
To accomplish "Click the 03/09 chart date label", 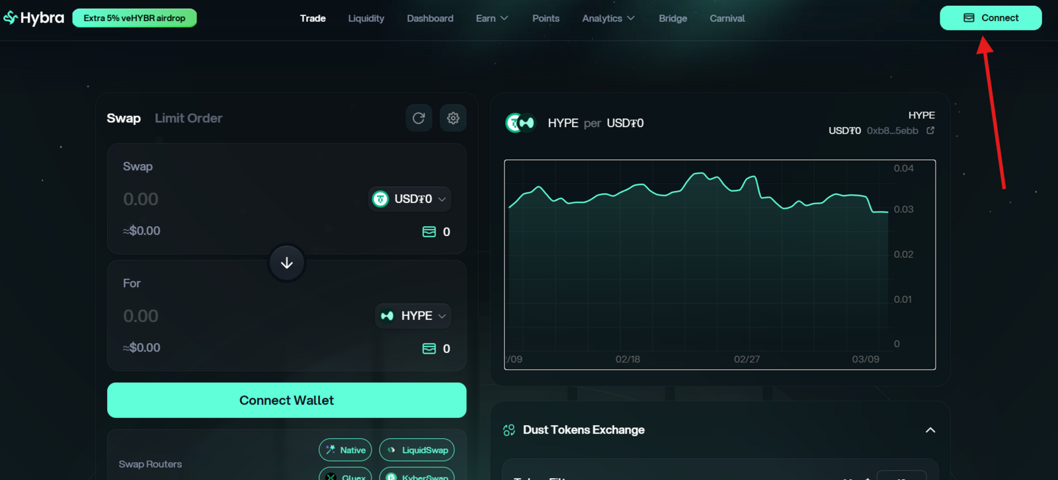I will coord(866,359).
